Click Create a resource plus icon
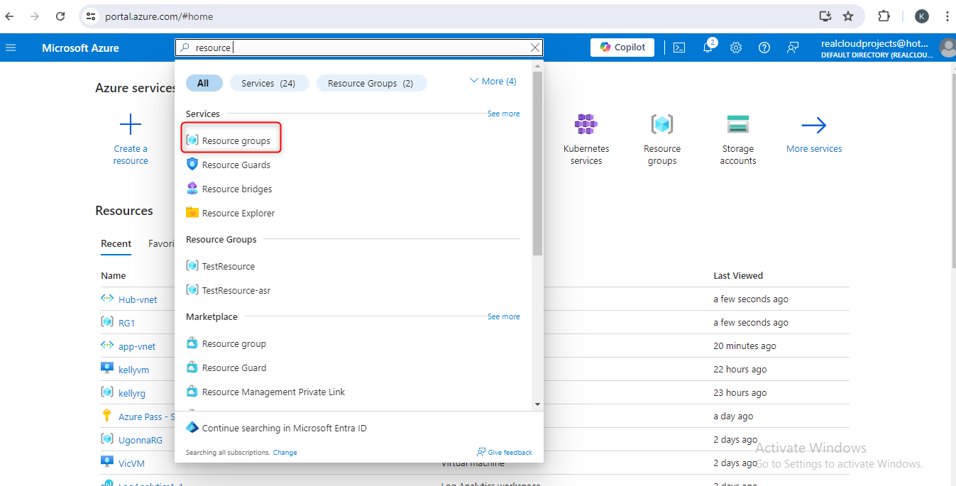 [x=131, y=125]
